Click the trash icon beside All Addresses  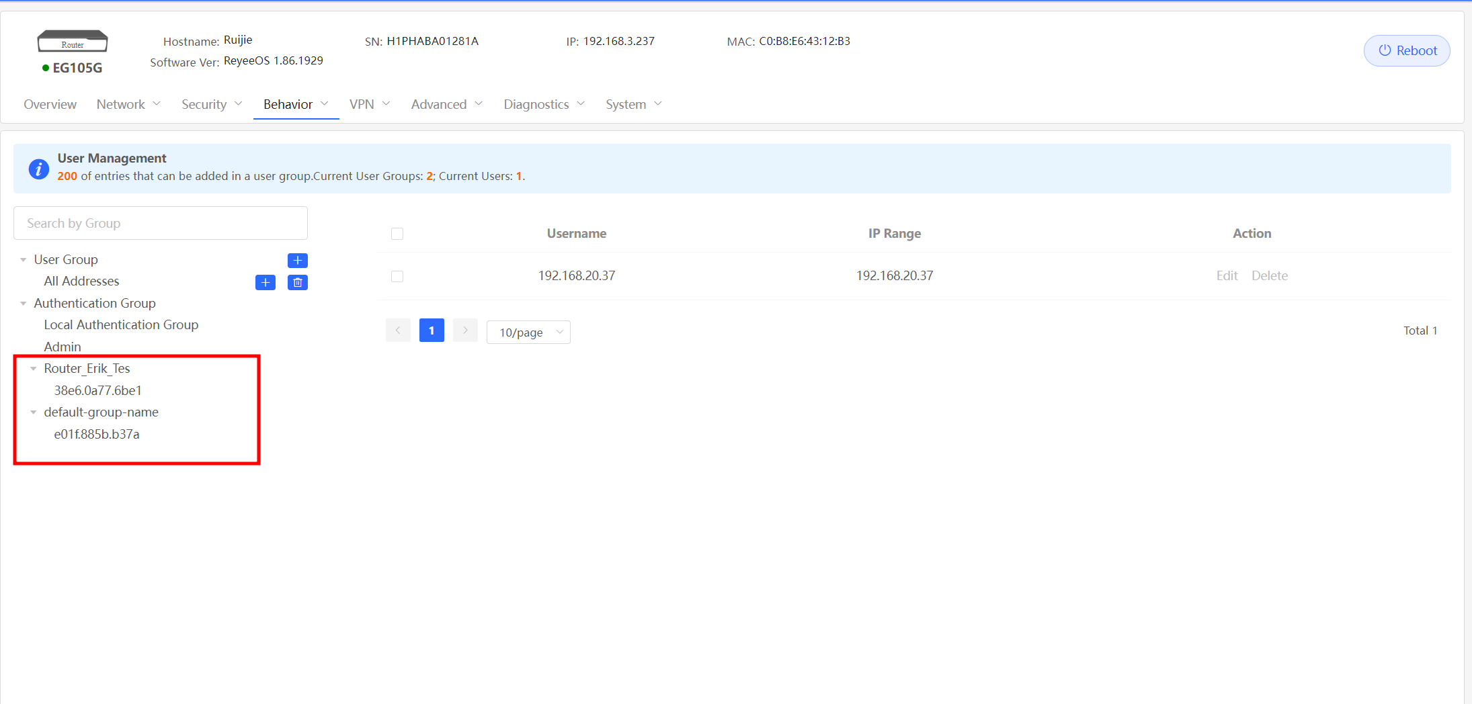click(297, 282)
